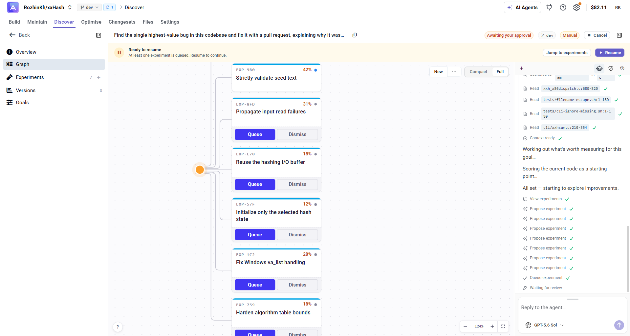Switch to the Settings tab

(170, 22)
